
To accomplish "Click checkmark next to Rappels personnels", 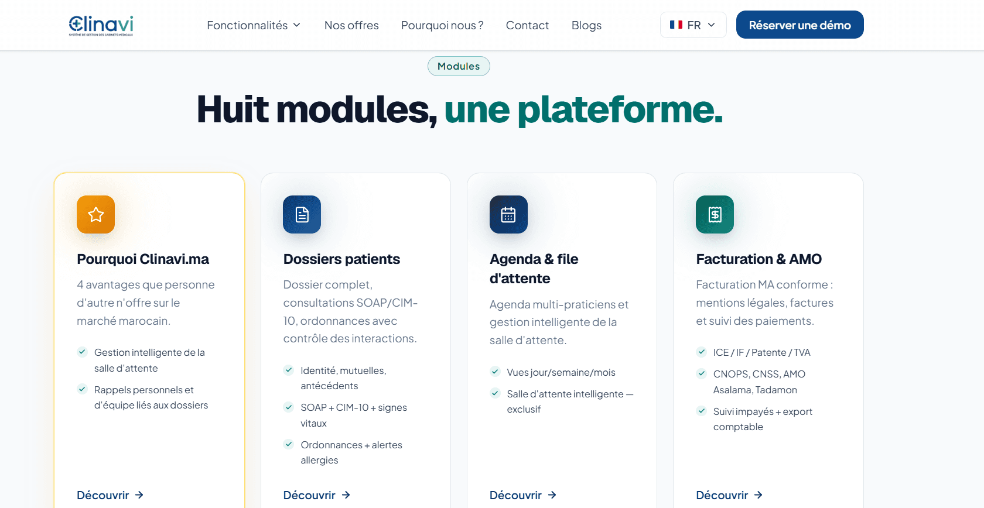I will (83, 389).
